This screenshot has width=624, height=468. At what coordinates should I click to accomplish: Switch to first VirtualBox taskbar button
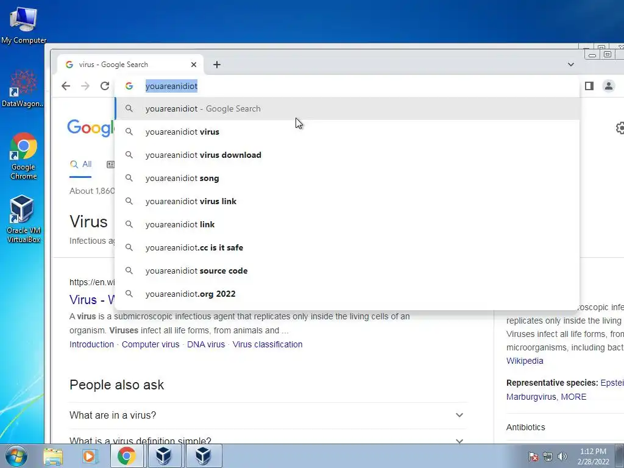point(163,456)
